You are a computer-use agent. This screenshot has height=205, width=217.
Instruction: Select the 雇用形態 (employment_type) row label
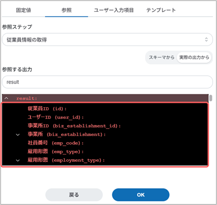[66, 160]
